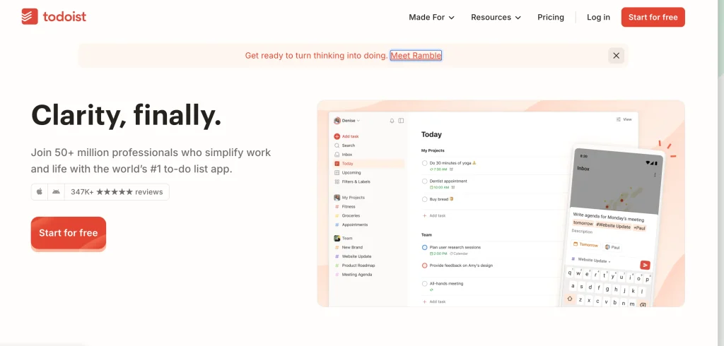Viewport: 724px width, 346px height.
Task: Tap the Paul assignee chip with avatar
Action: [x=612, y=247]
